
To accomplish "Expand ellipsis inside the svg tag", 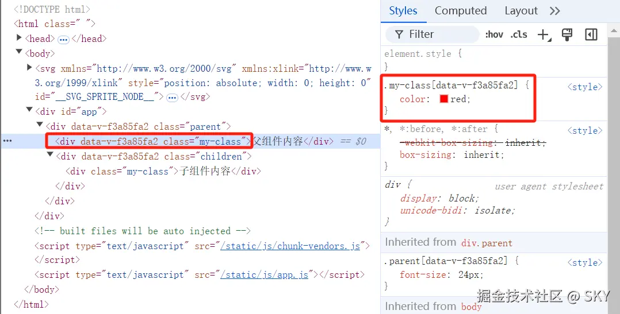I will (x=172, y=98).
